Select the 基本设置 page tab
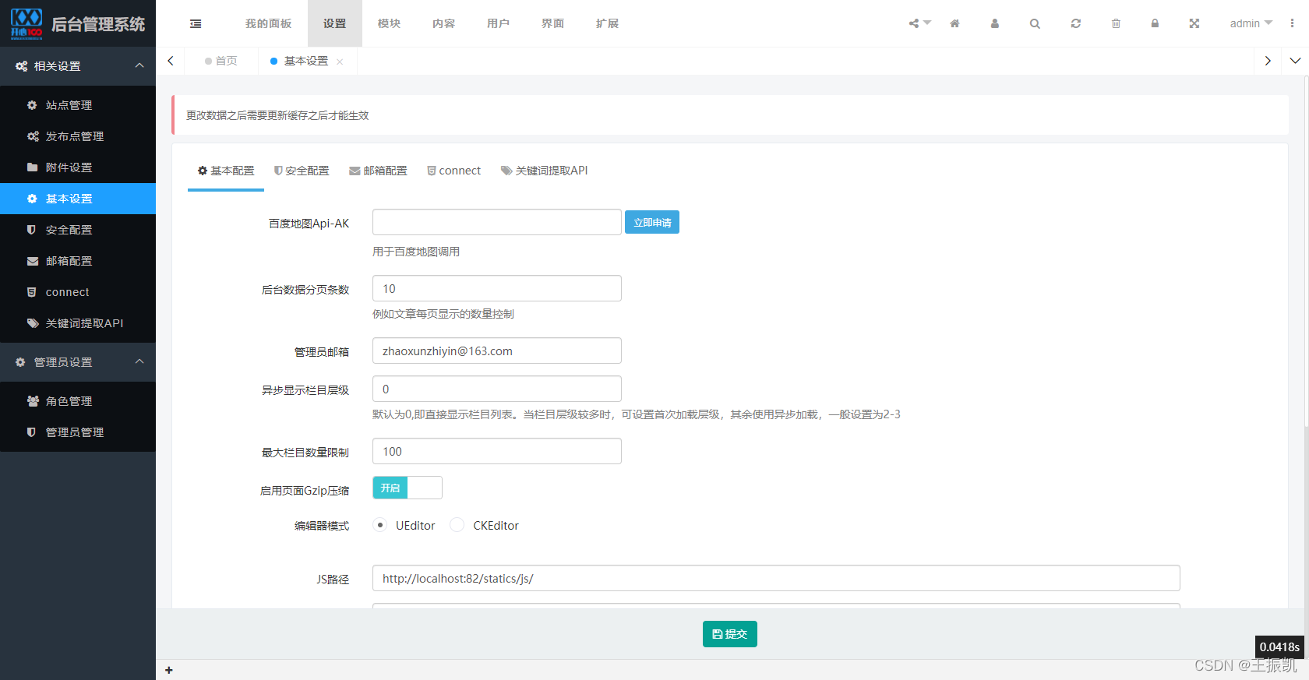Viewport: 1309px width, 680px height. [305, 61]
